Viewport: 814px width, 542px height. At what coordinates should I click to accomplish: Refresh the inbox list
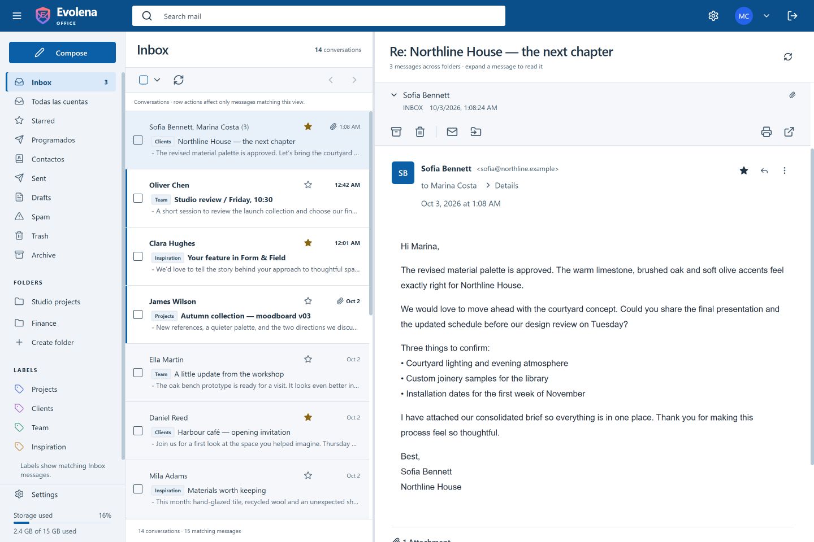coord(179,80)
